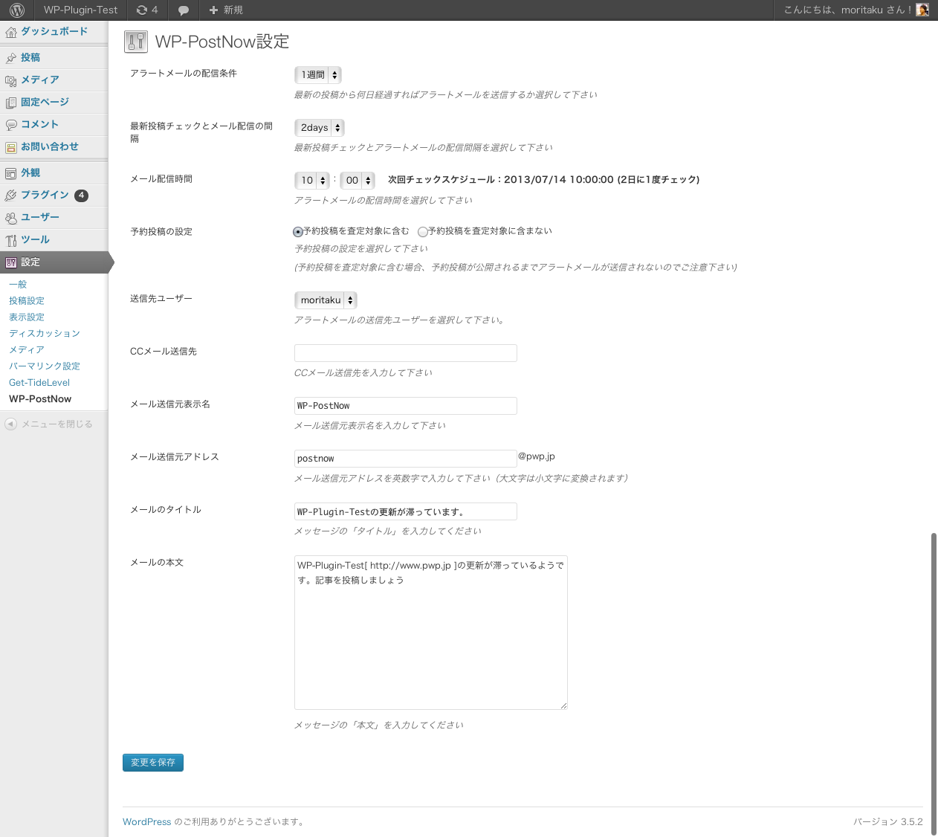The image size is (938, 837).
Task: Open 一般 settings submenu
Action: [x=18, y=284]
